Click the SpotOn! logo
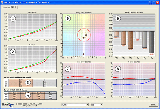Screen dimensions: 160x109 click(8, 105)
